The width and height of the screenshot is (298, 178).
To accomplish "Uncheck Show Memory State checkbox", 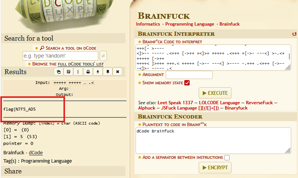I will (x=187, y=83).
